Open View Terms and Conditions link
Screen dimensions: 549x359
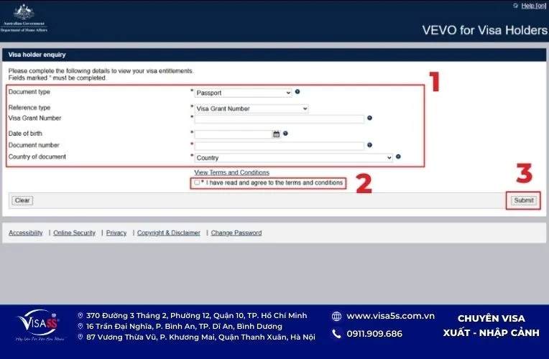(x=232, y=172)
